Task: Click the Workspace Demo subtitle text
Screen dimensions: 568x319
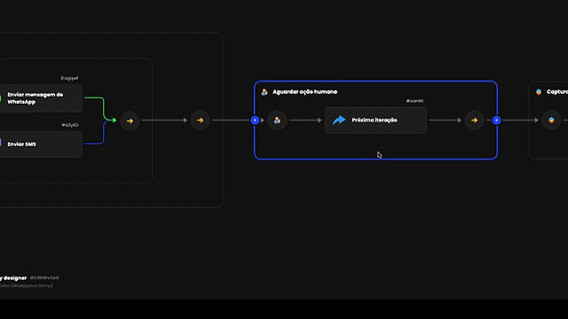Action: pyautogui.click(x=27, y=285)
